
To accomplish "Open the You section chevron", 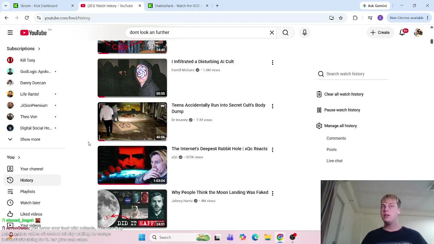I will (x=19, y=158).
